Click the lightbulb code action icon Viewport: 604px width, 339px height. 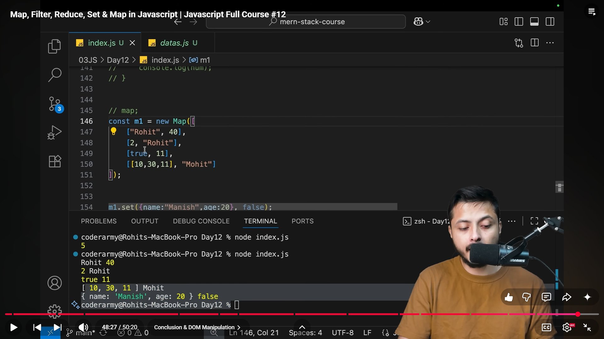[114, 131]
